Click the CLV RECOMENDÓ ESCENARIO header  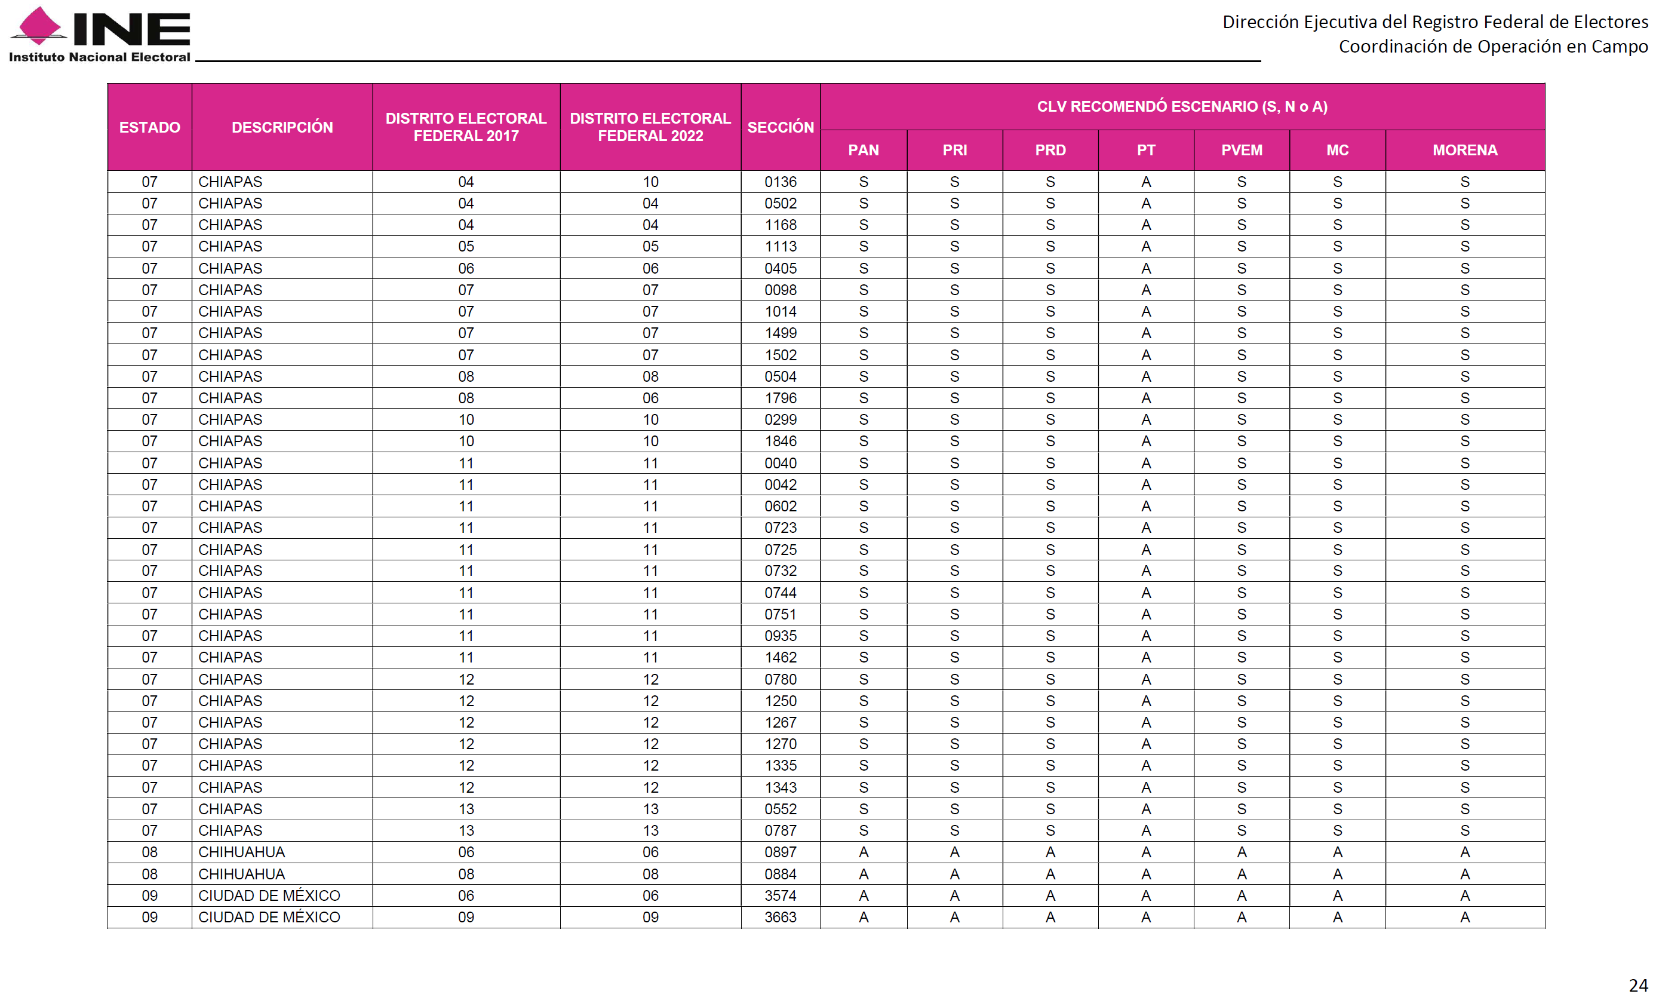(1181, 106)
